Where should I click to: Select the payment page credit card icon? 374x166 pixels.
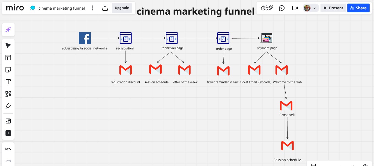(x=266, y=38)
